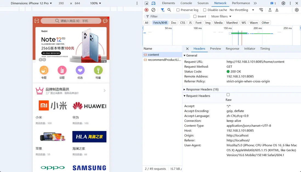Open the 100% zoom dropdown
The image size is (301, 172).
pos(95,3)
